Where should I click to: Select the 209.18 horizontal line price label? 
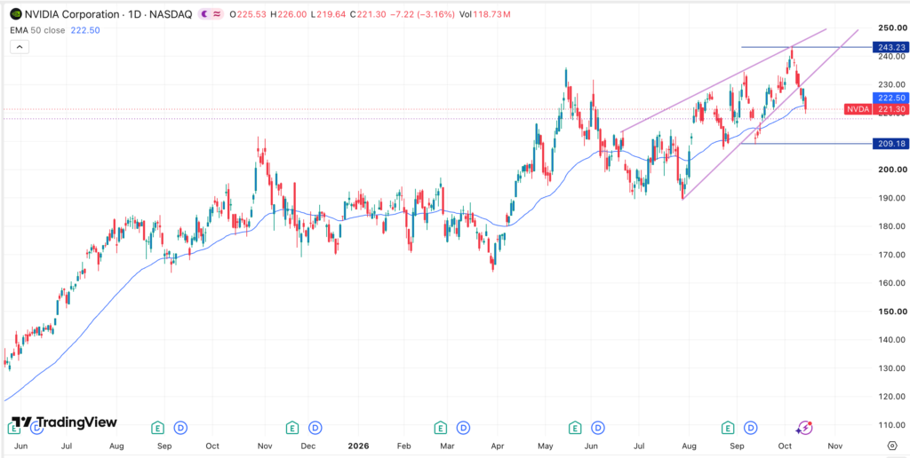[890, 144]
